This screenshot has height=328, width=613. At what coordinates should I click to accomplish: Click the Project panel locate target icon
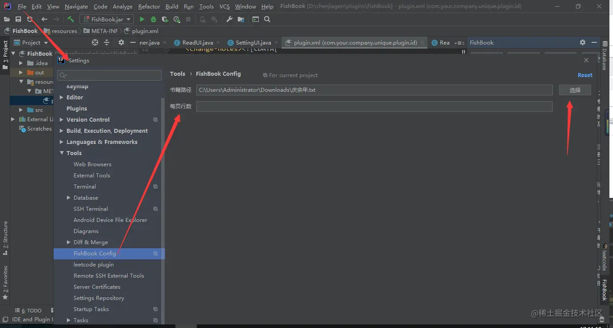tap(95, 42)
